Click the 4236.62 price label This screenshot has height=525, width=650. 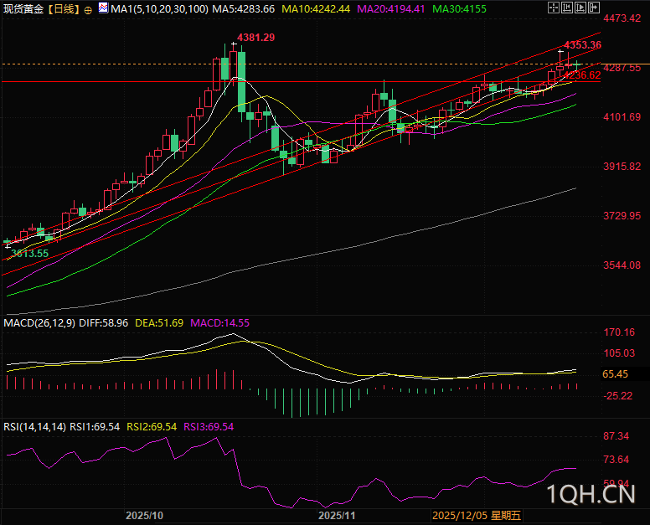(582, 75)
